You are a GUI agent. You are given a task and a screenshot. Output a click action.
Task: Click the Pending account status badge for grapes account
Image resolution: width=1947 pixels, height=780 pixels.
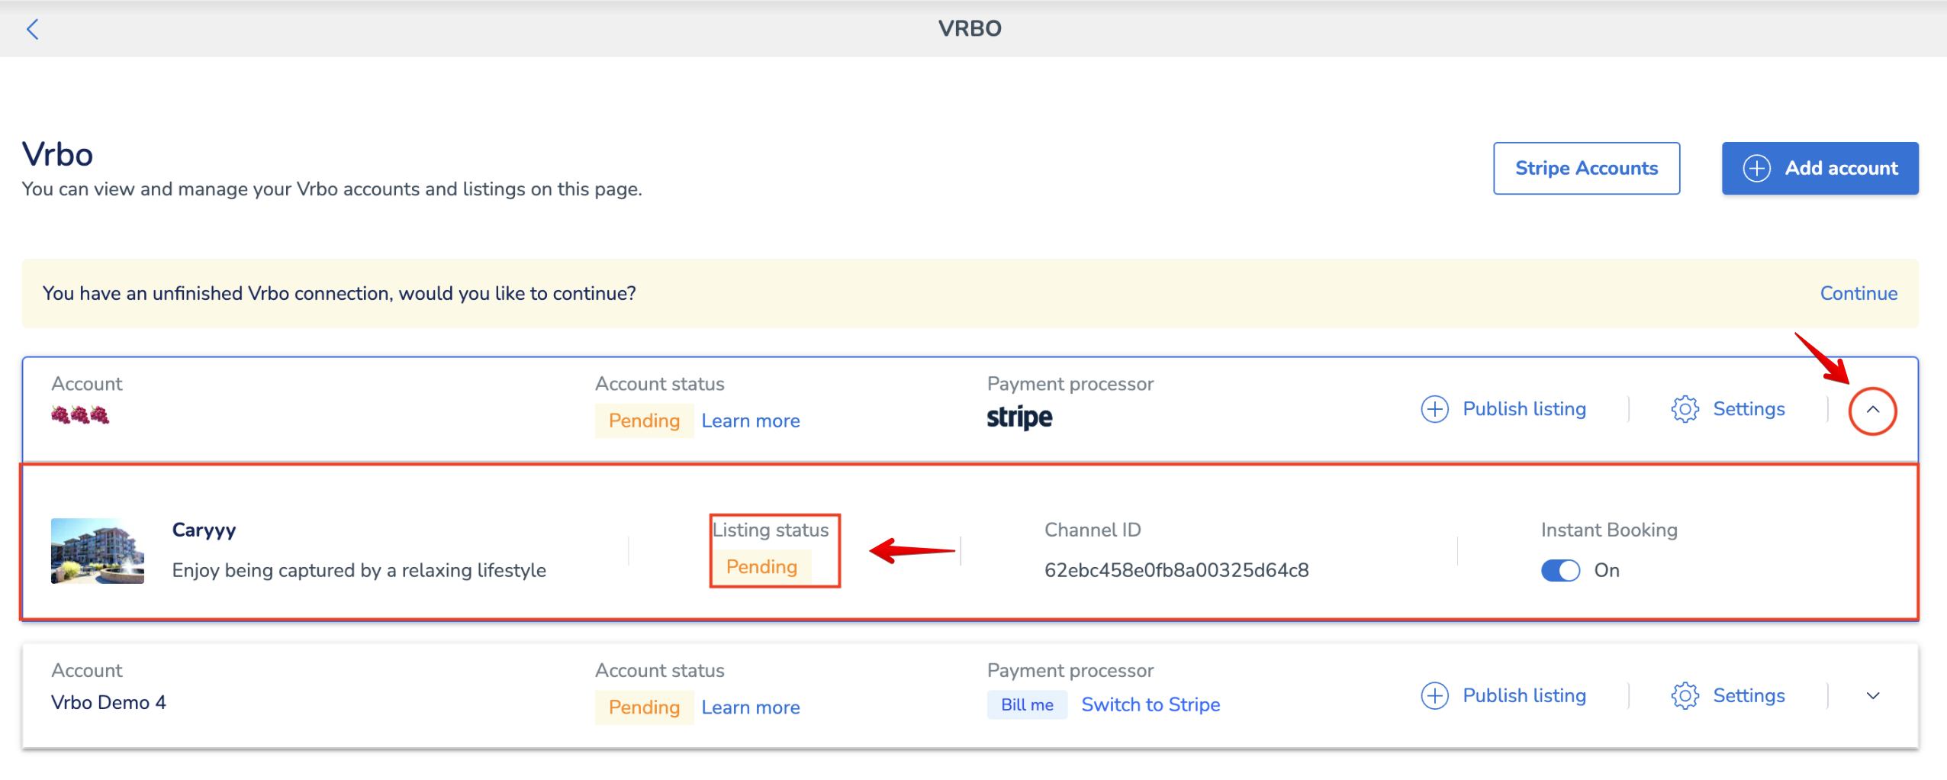click(x=644, y=421)
